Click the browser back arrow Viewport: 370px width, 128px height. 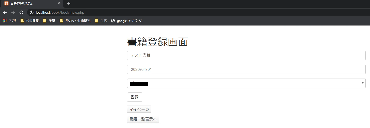pos(5,12)
